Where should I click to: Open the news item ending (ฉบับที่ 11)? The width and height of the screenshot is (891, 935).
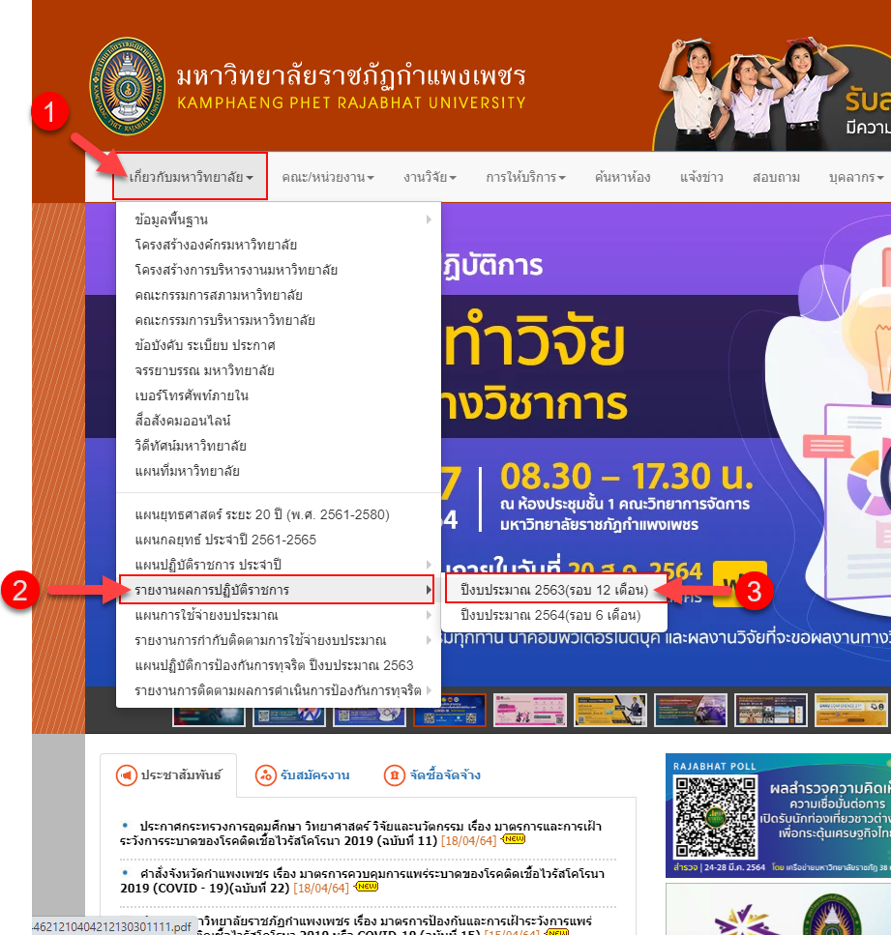click(361, 833)
